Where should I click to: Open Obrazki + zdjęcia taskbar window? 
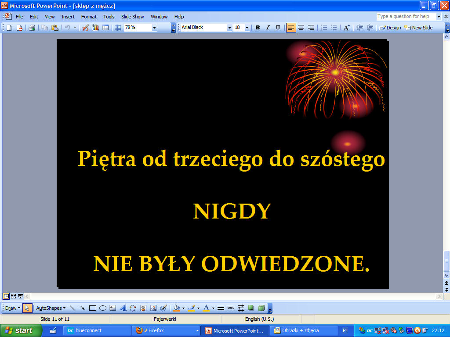(x=304, y=330)
